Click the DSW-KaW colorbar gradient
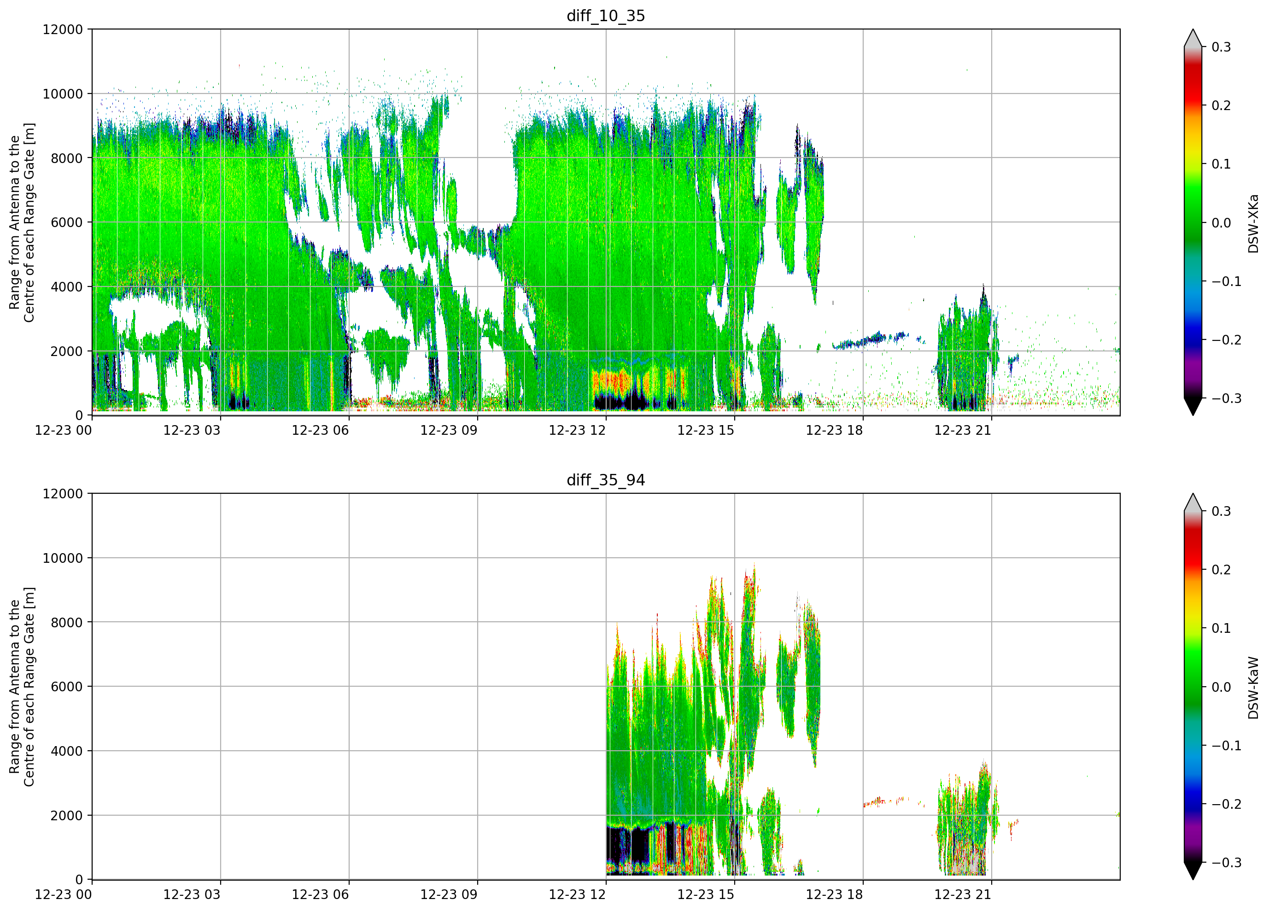 click(1193, 687)
